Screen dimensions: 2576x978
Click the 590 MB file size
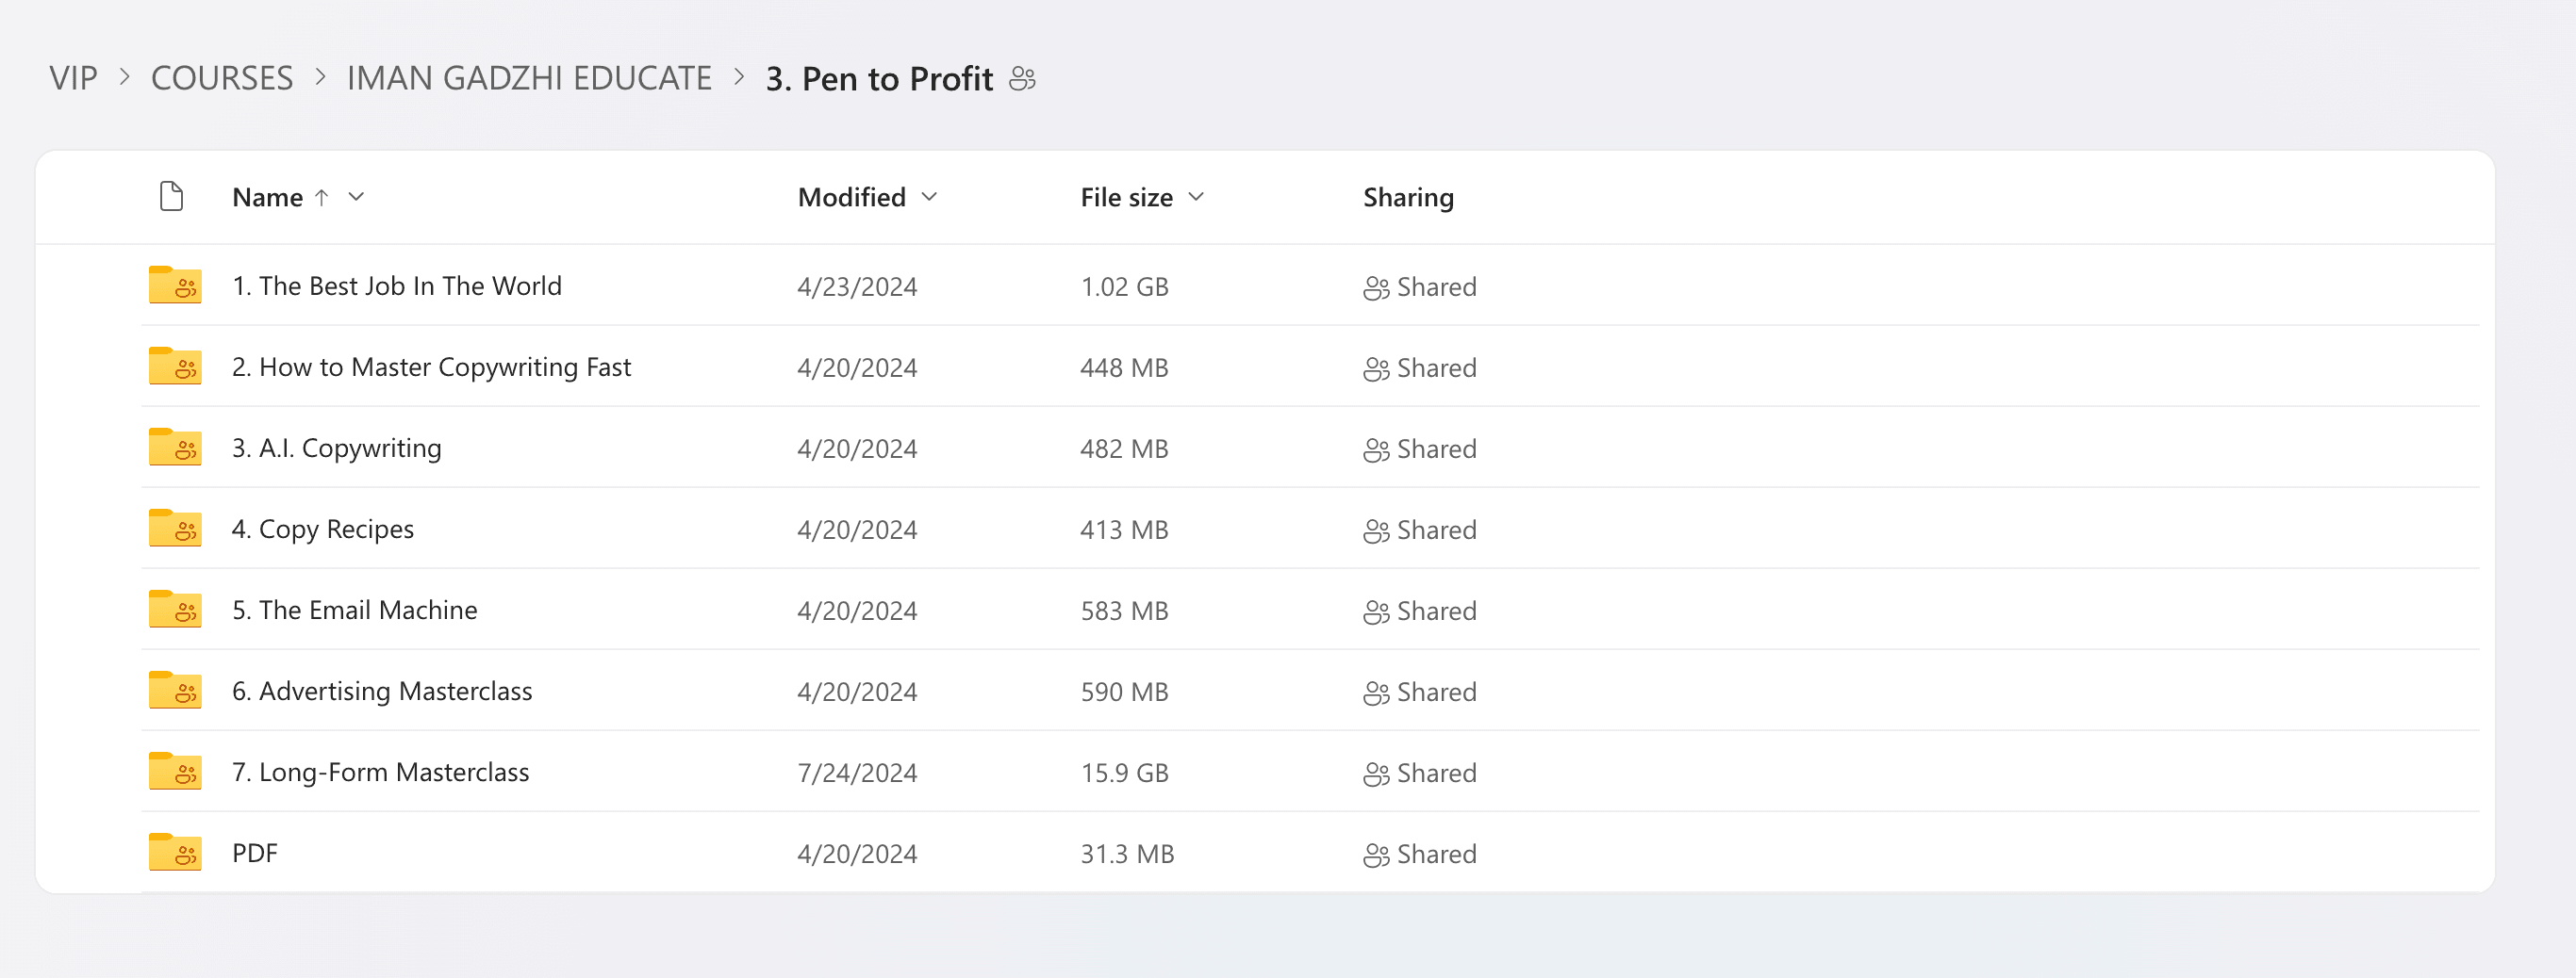click(x=1124, y=692)
